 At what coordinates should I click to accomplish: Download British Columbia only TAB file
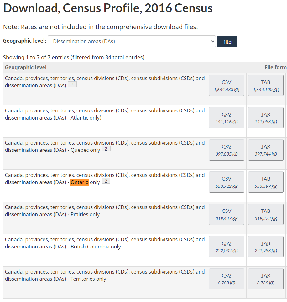tap(266, 247)
